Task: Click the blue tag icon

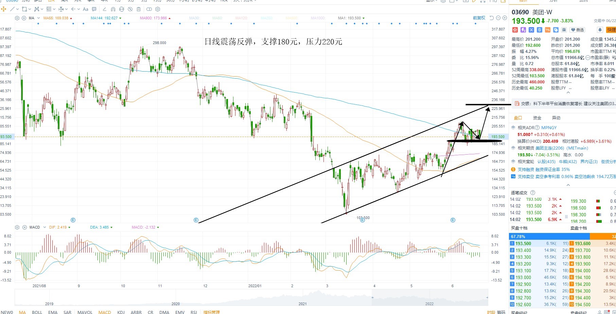Action: pos(556,30)
